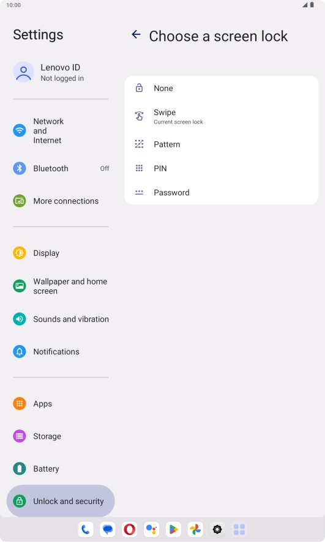Go back using the arrow icon
The image size is (325, 542).
tap(136, 34)
